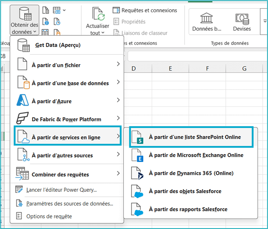The image size is (268, 229).
Task: Click the Dynamics 365 file icon
Action: click(x=138, y=173)
